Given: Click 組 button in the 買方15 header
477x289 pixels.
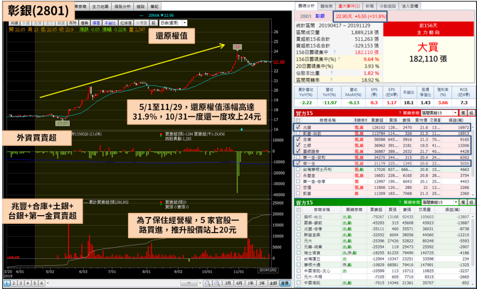Looking at the screenshot, I should pyautogui.click(x=471, y=113).
